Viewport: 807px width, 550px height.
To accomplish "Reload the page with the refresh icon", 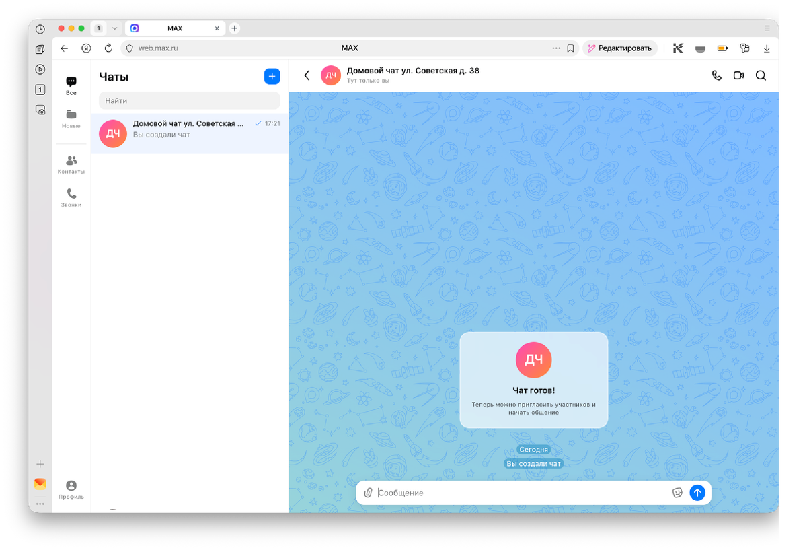I will 108,48.
